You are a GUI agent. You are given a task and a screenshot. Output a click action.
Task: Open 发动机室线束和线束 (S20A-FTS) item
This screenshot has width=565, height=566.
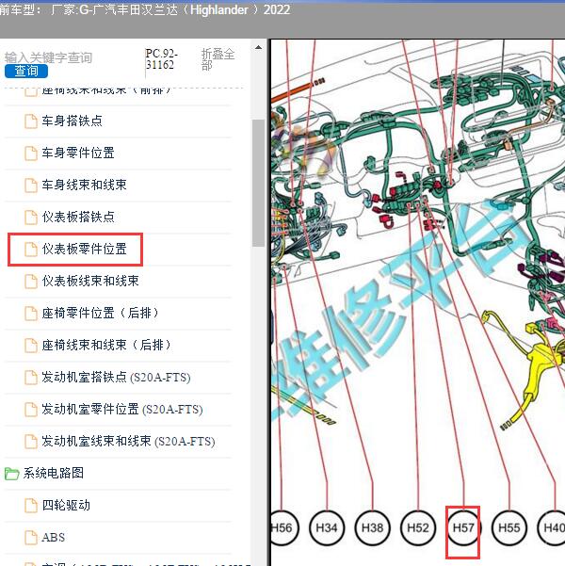coord(128,441)
